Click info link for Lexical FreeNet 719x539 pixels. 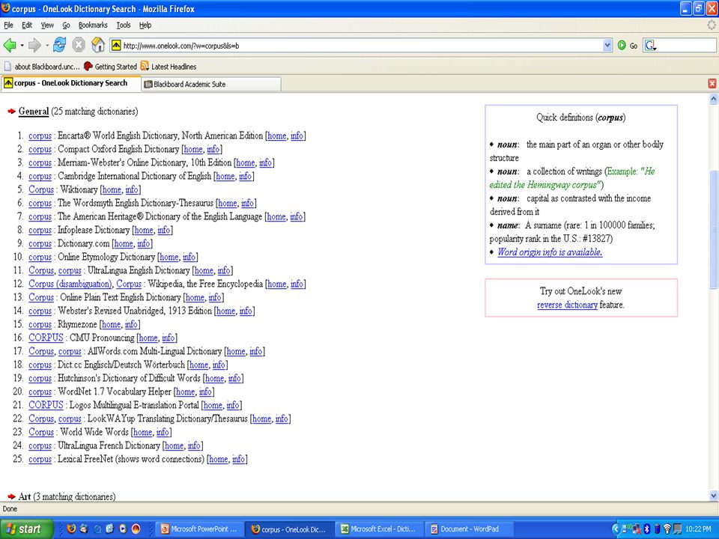point(238,459)
